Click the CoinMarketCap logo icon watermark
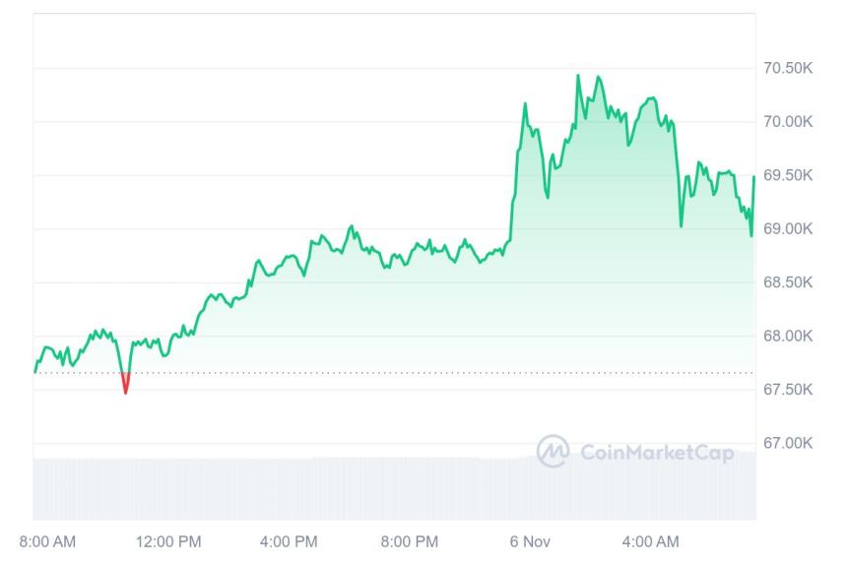 (553, 452)
